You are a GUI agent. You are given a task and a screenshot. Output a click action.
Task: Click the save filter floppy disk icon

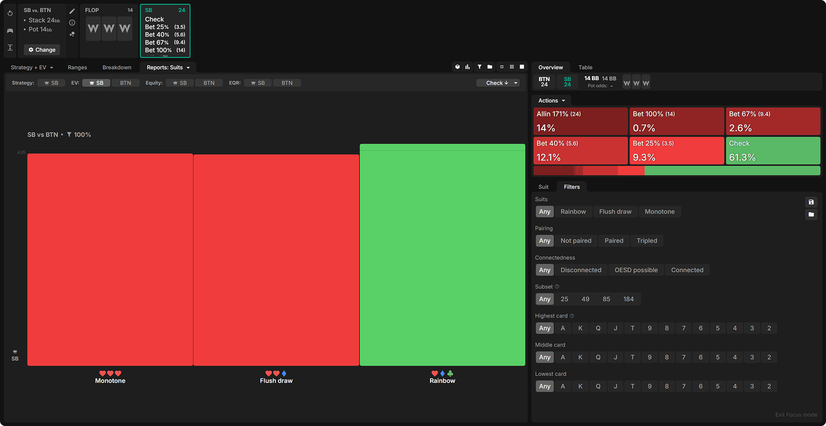[x=811, y=202]
